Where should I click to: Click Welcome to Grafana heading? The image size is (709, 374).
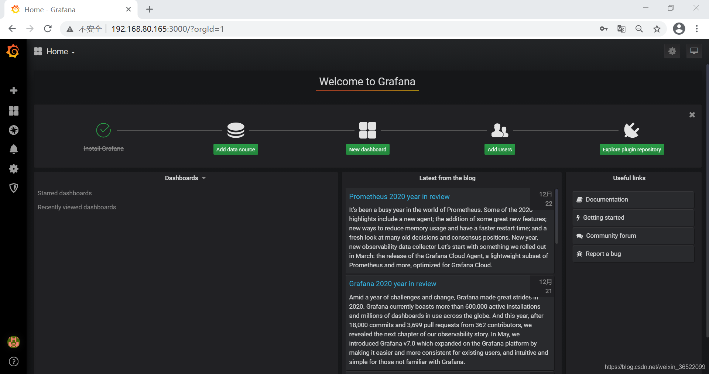[367, 82]
